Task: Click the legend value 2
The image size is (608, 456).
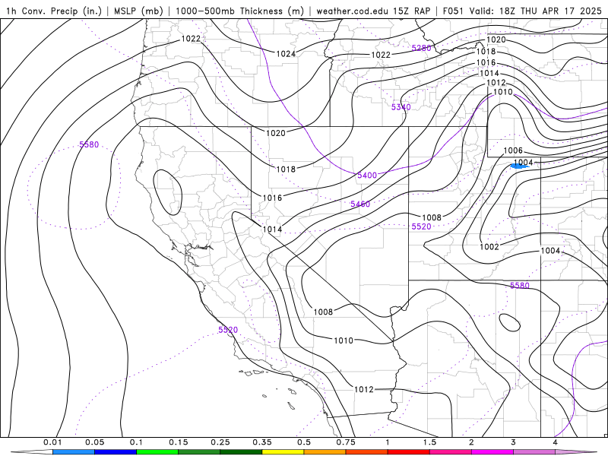Action: (471, 442)
